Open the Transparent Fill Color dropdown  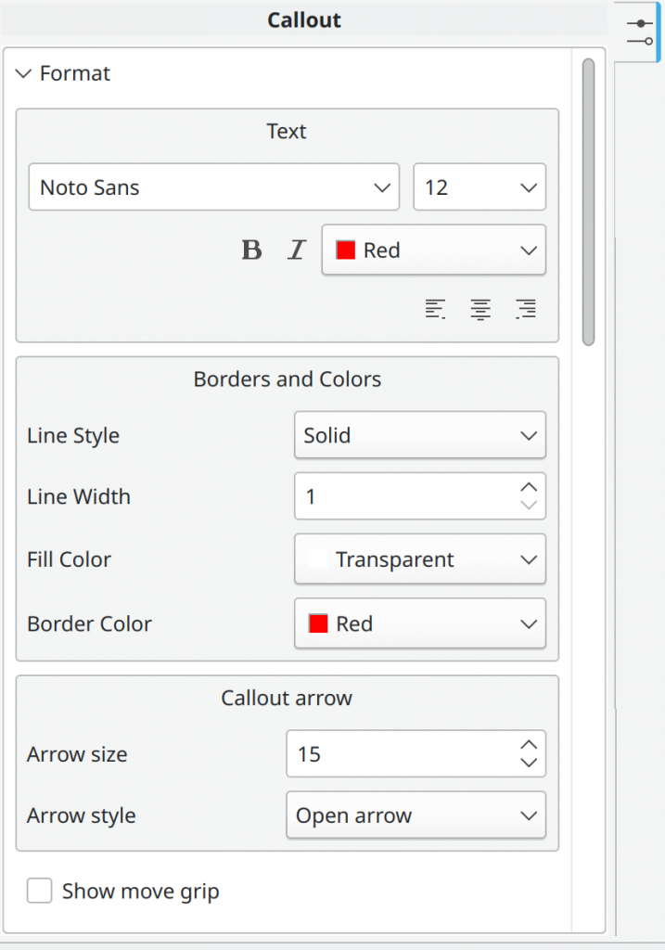tap(419, 559)
